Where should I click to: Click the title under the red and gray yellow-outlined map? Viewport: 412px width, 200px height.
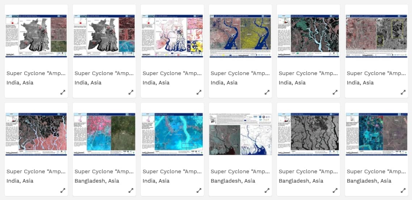(x=377, y=73)
